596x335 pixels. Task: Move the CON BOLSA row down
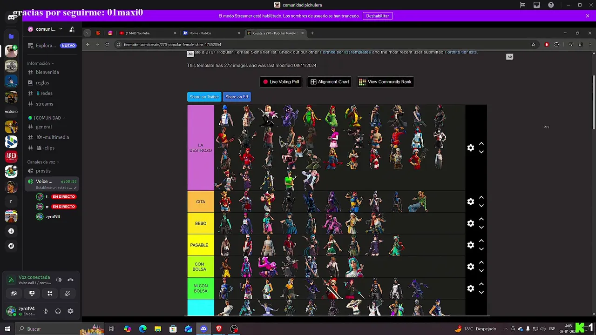(x=481, y=271)
